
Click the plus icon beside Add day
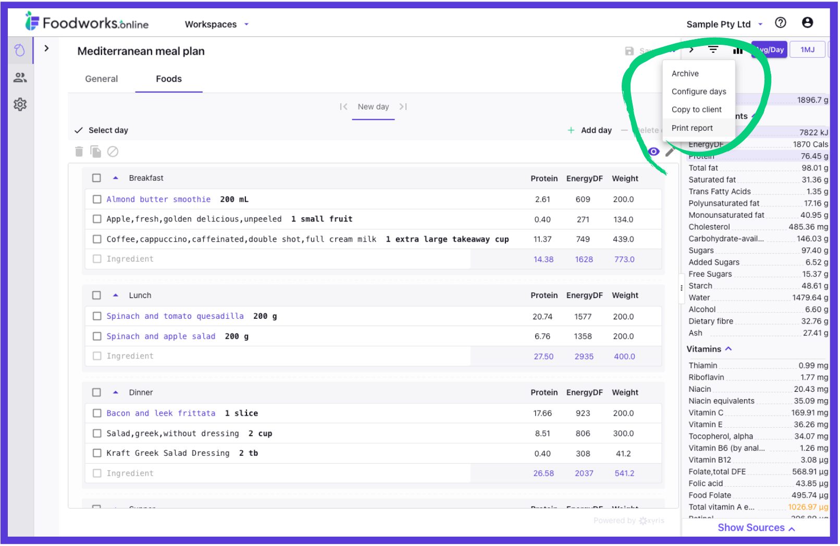tap(571, 130)
